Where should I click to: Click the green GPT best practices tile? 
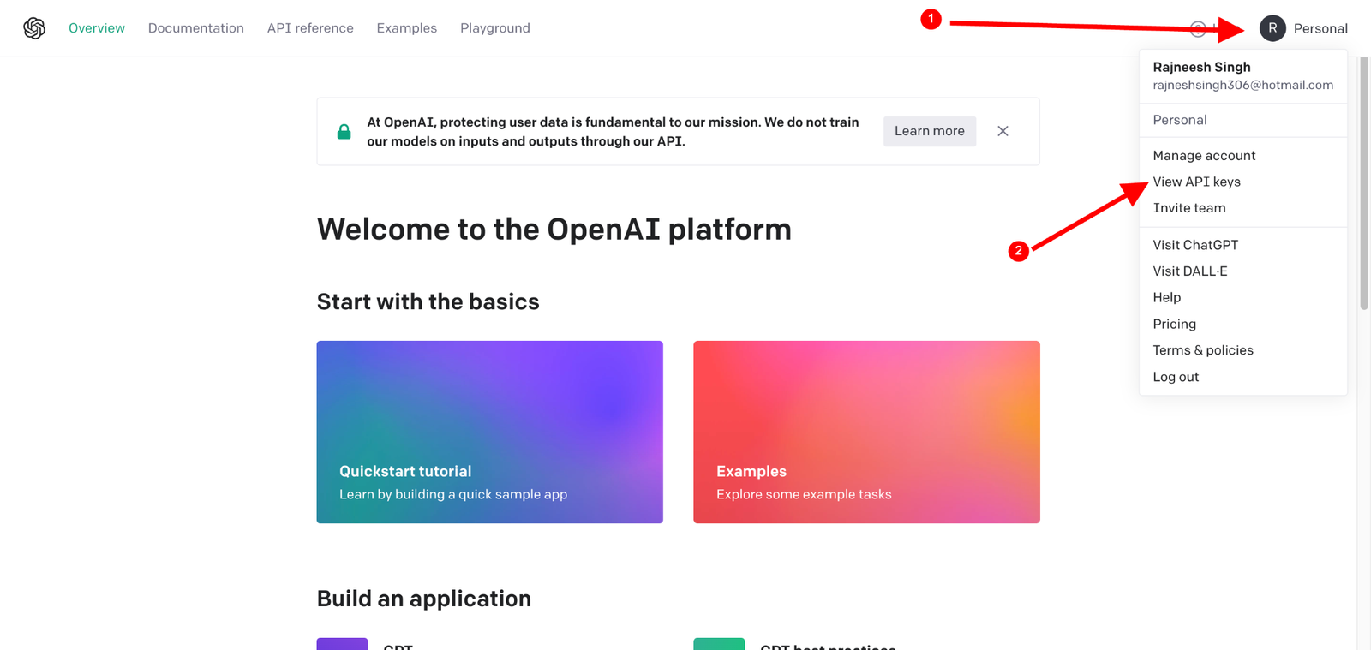pyautogui.click(x=719, y=644)
